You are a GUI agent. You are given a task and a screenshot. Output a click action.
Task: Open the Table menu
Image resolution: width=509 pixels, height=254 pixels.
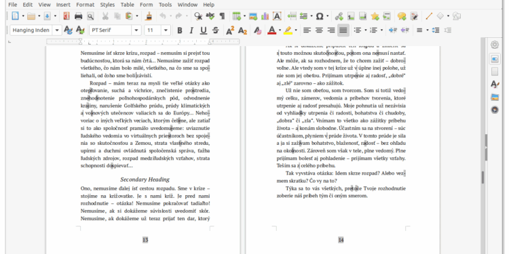coord(128,5)
